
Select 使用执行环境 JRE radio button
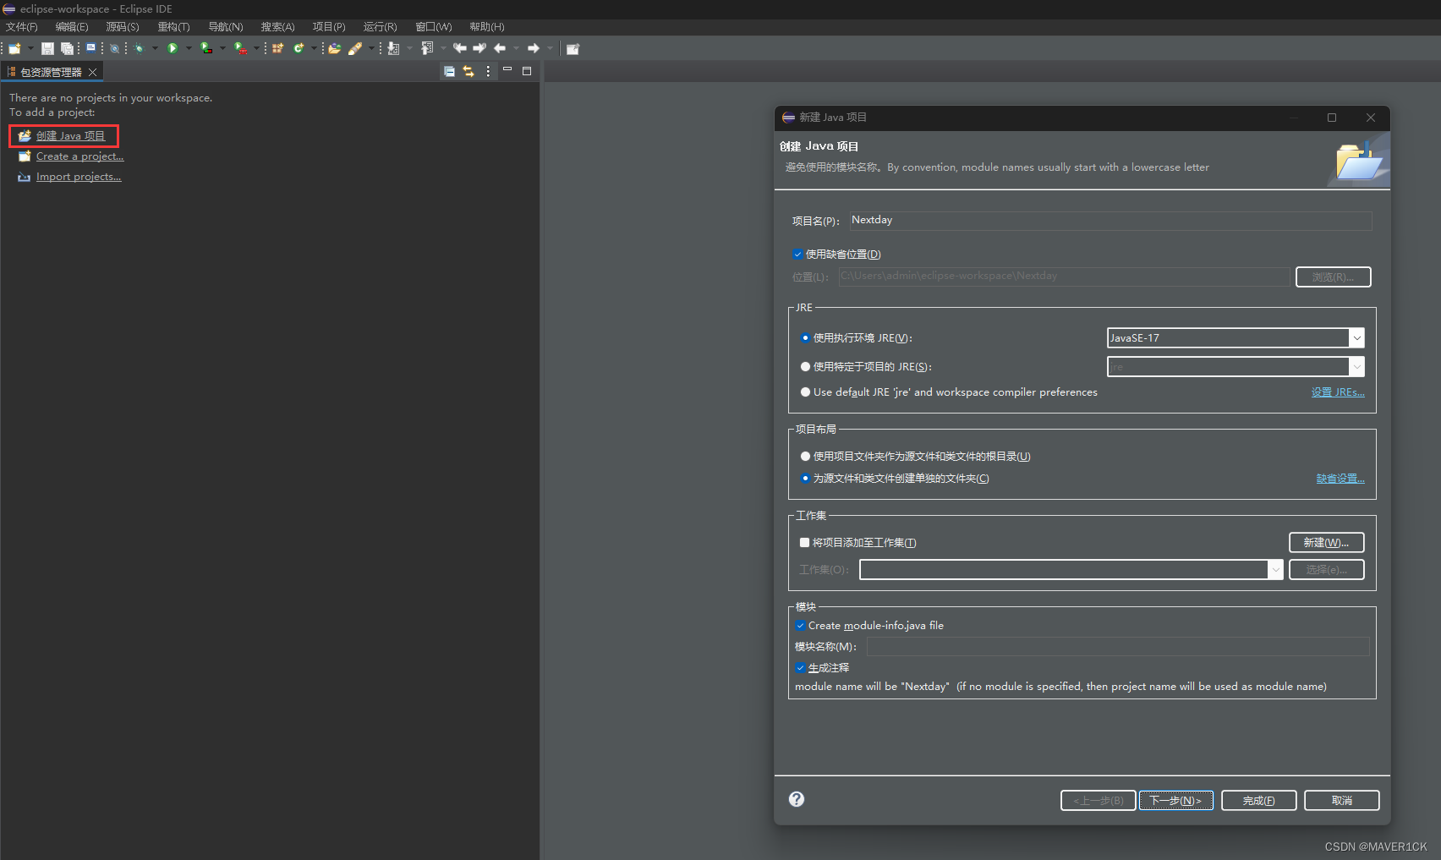pos(805,337)
